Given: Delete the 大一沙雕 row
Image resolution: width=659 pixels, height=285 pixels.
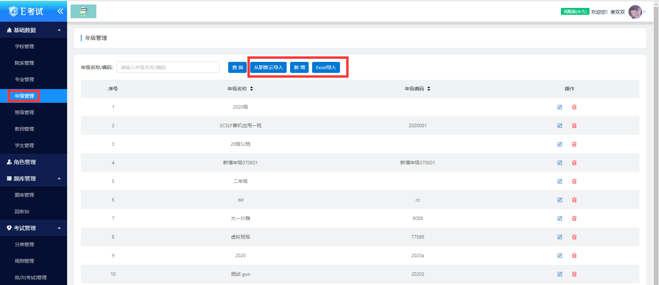Looking at the screenshot, I should (574, 218).
